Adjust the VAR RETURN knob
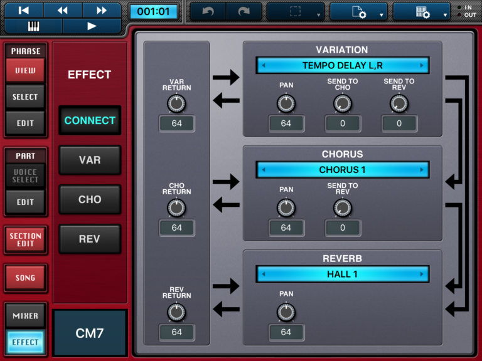This screenshot has width=482, height=361. pyautogui.click(x=176, y=103)
